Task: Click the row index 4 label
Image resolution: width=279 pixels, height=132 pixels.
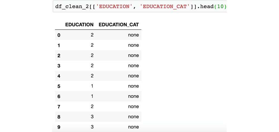Action: click(x=59, y=76)
